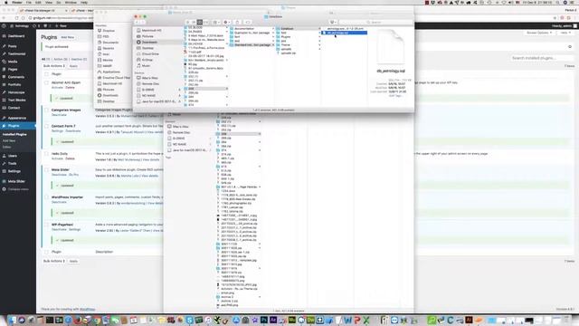Open Tools in WordPress admin menu
The width and height of the screenshot is (579, 326).
(x=12, y=163)
